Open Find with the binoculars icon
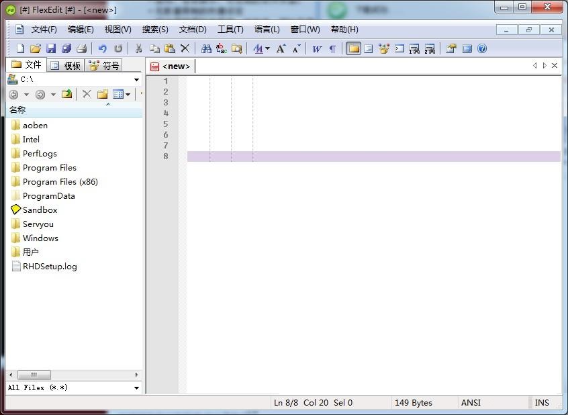 pyautogui.click(x=206, y=48)
